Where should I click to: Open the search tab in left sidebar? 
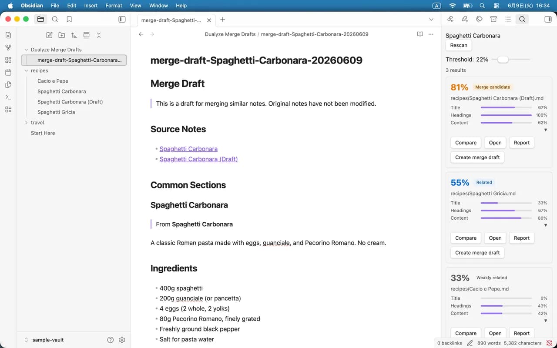(x=55, y=19)
